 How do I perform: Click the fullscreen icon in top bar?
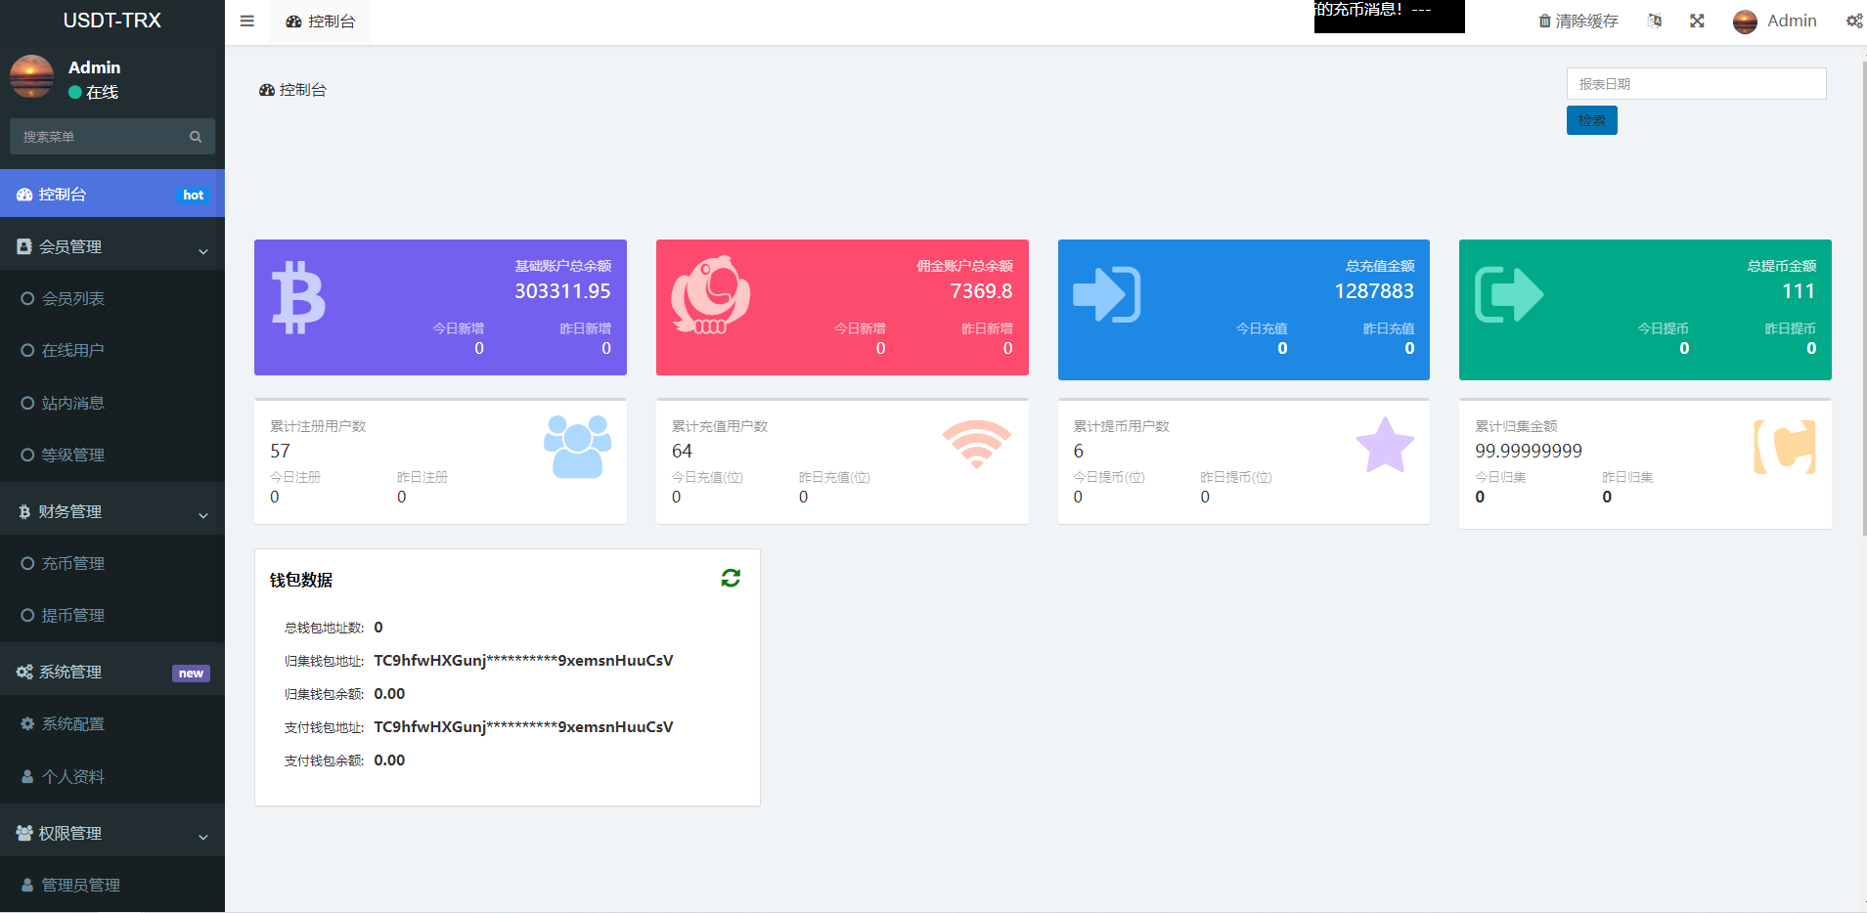click(1697, 22)
